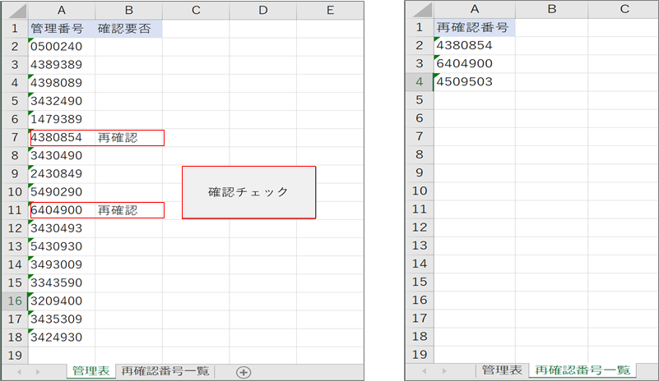Select cell containing 5430930
The width and height of the screenshot is (659, 381).
coord(62,246)
